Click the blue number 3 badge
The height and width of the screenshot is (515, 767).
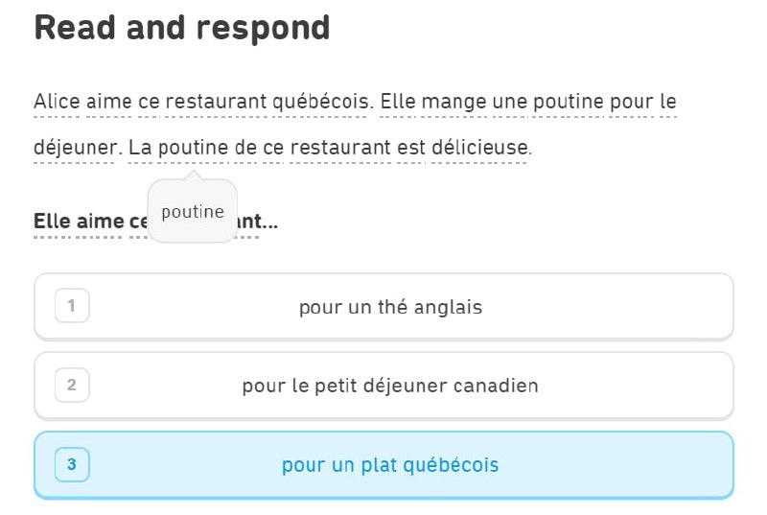72,465
